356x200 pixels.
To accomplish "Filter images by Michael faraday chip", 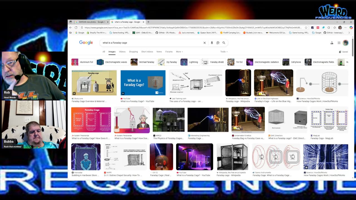I will pos(143,62).
